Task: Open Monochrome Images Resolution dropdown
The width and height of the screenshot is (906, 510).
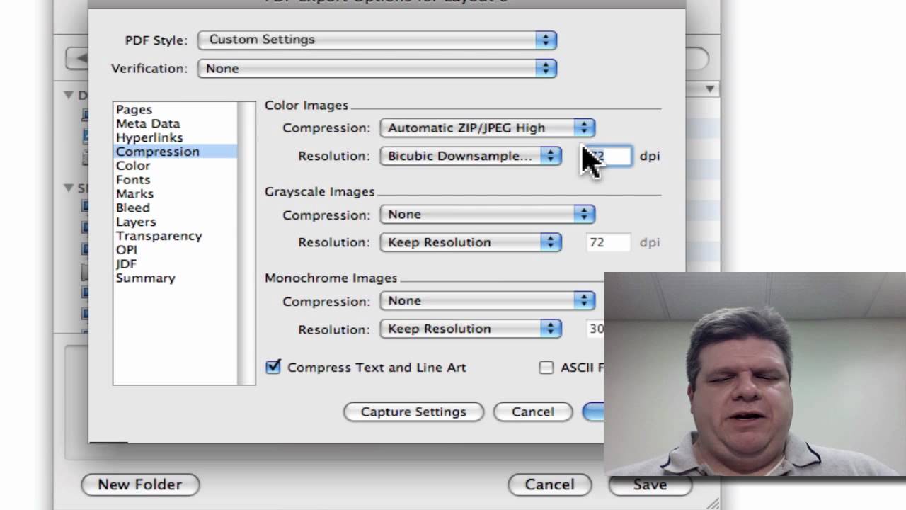Action: [471, 329]
